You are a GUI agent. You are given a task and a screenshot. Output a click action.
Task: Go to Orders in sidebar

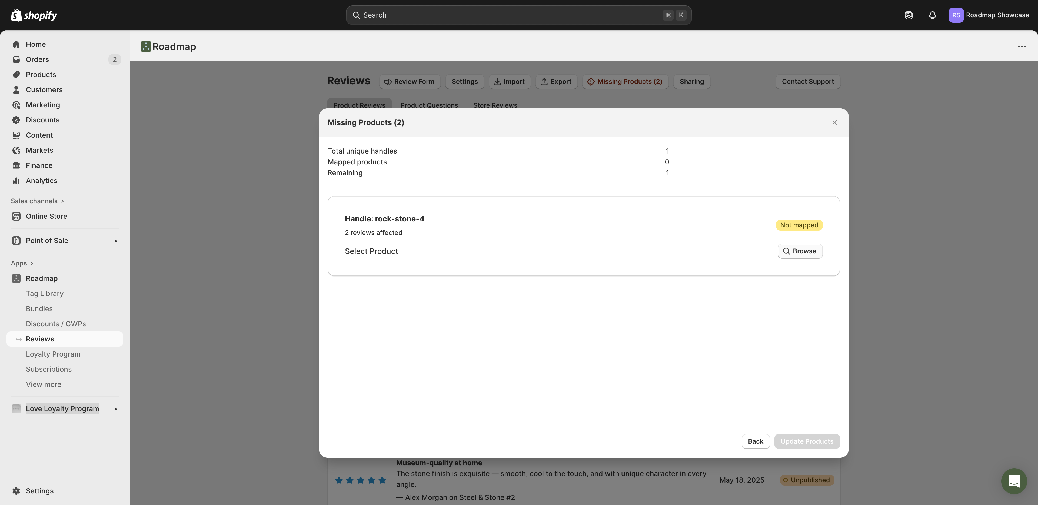pos(38,60)
